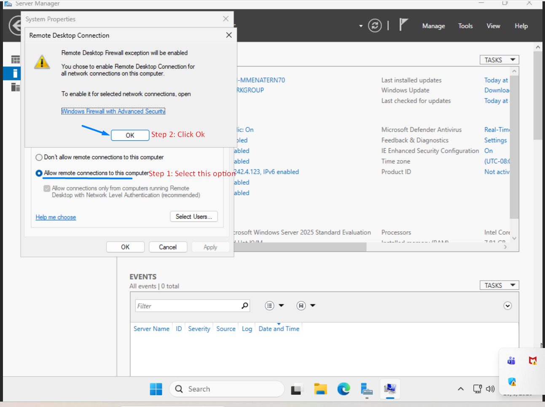Viewport: 545px width, 407px height.
Task: Open the Tools menu
Action: point(465,26)
